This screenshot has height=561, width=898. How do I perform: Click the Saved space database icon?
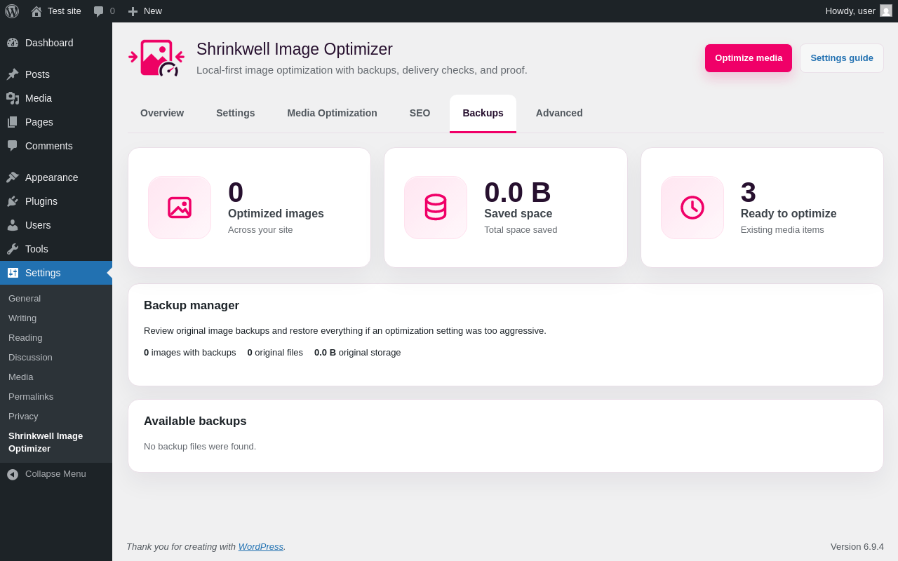click(436, 208)
